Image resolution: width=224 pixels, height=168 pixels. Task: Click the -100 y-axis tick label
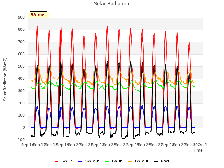21,140
